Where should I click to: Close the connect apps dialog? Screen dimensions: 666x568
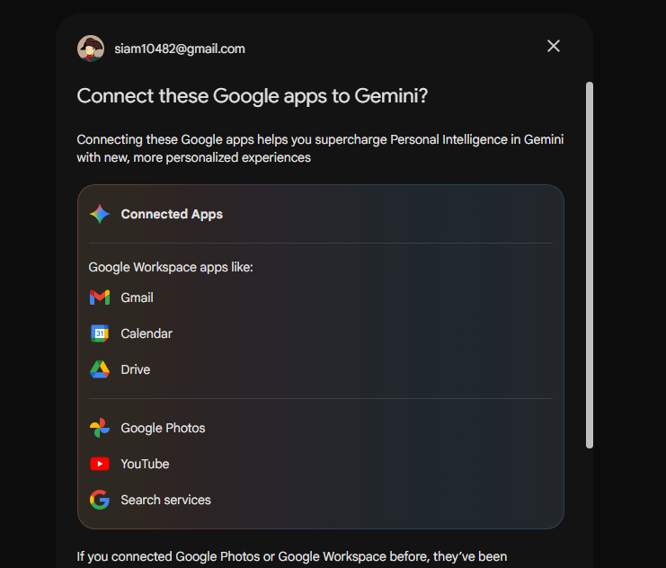point(554,46)
